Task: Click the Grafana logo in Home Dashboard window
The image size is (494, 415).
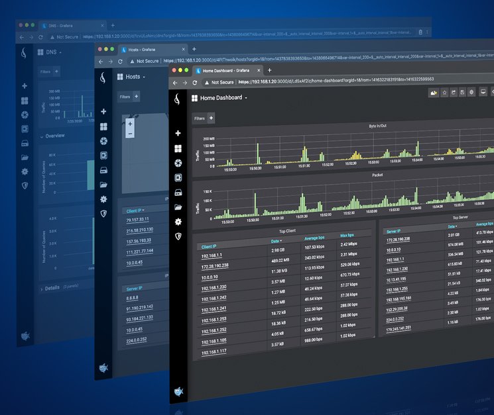Action: (177, 99)
